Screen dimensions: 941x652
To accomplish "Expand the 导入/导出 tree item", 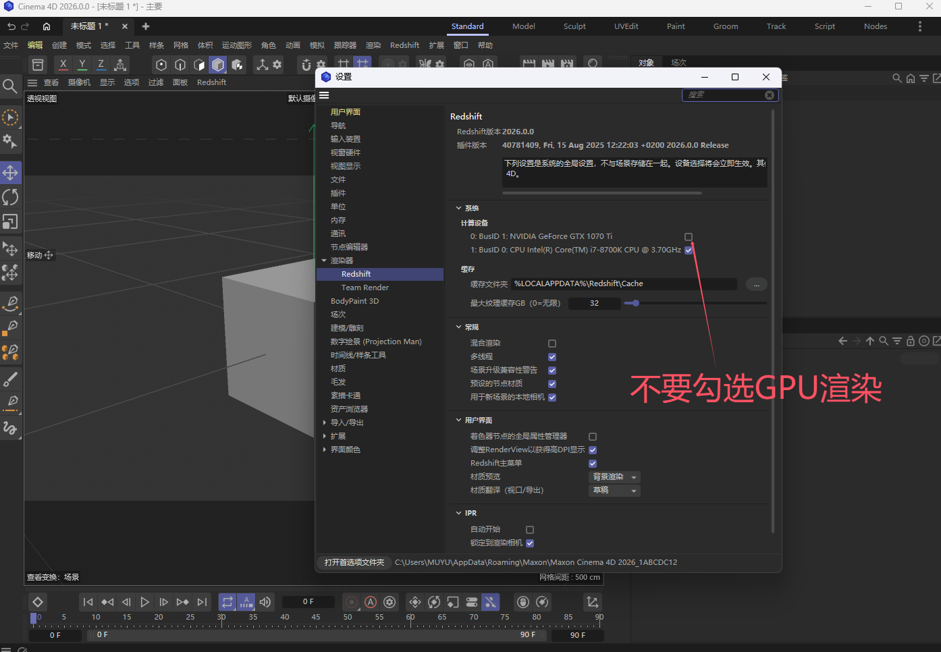I will (325, 423).
